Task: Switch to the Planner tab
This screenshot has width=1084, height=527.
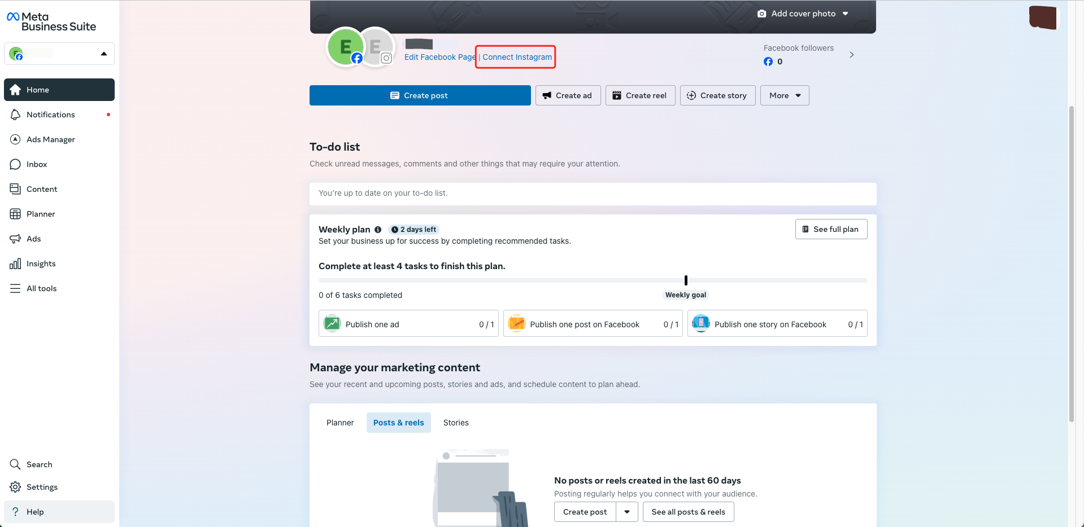Action: point(340,423)
